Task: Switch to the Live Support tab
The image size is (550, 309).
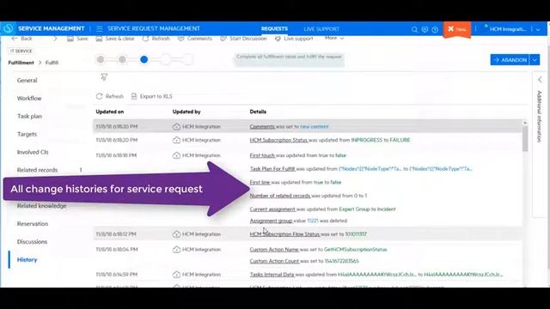Action: tap(321, 29)
